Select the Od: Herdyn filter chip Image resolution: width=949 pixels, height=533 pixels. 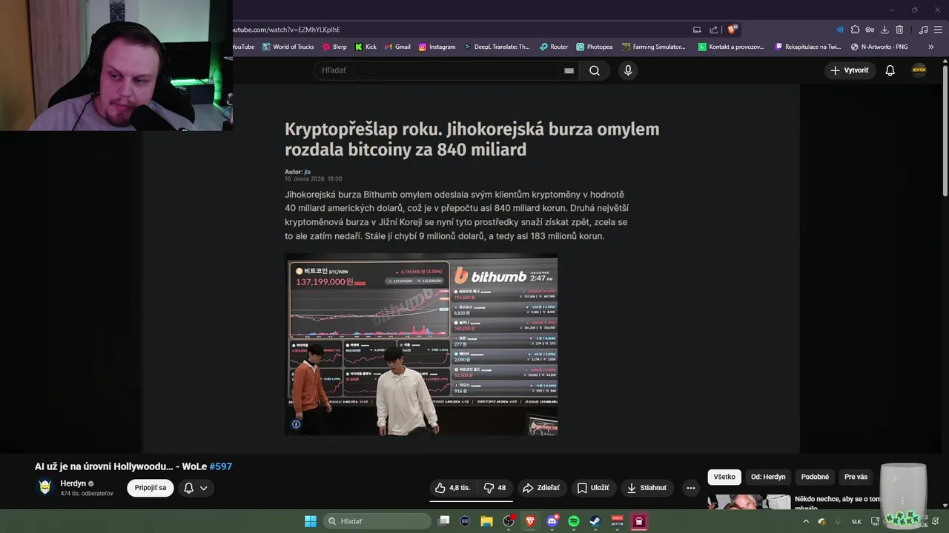(768, 477)
